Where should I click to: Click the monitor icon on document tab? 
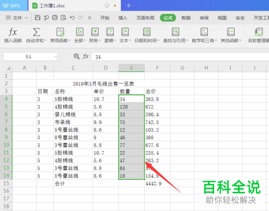coord(107,6)
